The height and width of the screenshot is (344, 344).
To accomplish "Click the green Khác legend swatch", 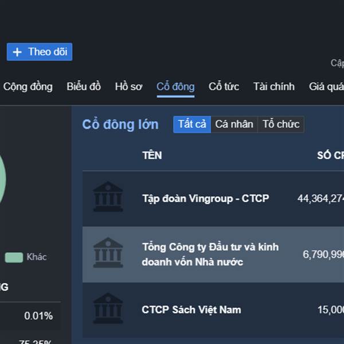I will pos(14,257).
